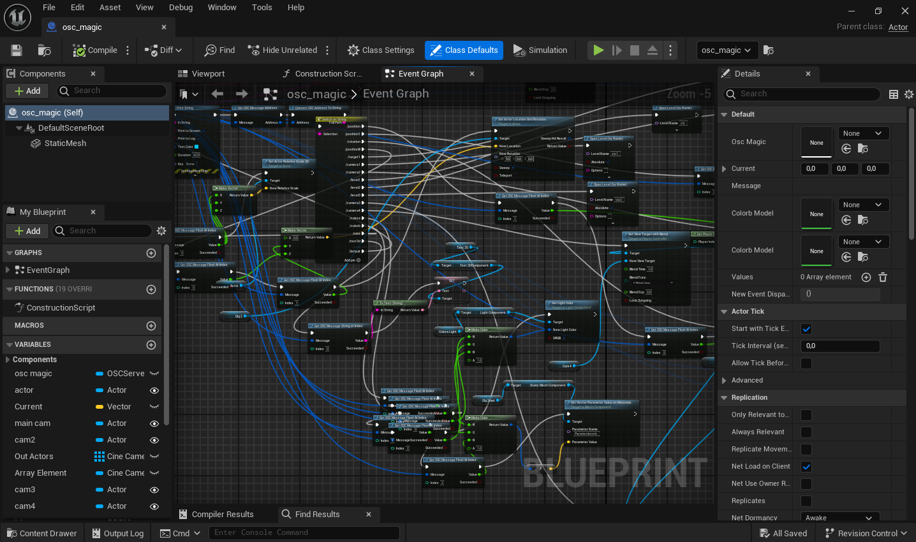This screenshot has width=916, height=542.
Task: Click the Simulation button
Action: tap(540, 50)
